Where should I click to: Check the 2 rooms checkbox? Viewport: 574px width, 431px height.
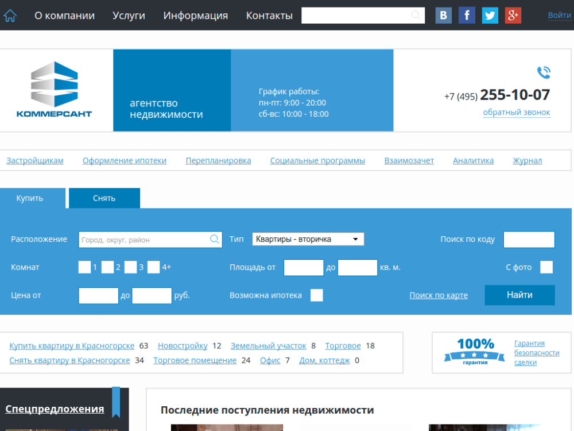click(x=107, y=267)
